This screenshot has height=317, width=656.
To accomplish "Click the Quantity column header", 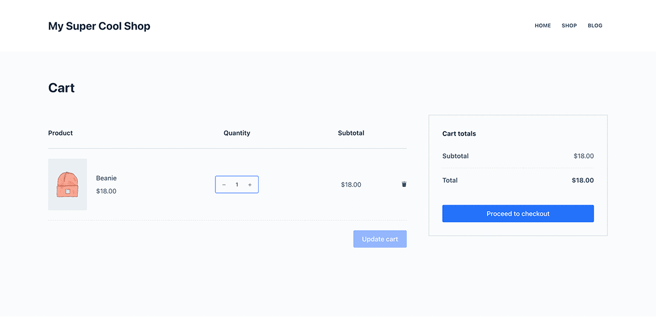I will 237,133.
